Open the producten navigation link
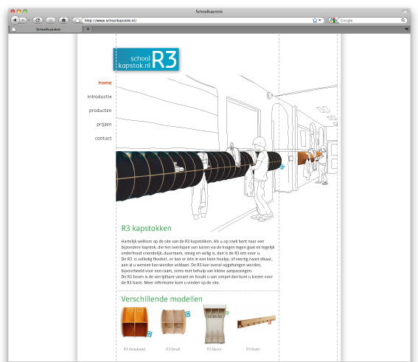Image resolution: width=418 pixels, height=362 pixels. coord(100,111)
